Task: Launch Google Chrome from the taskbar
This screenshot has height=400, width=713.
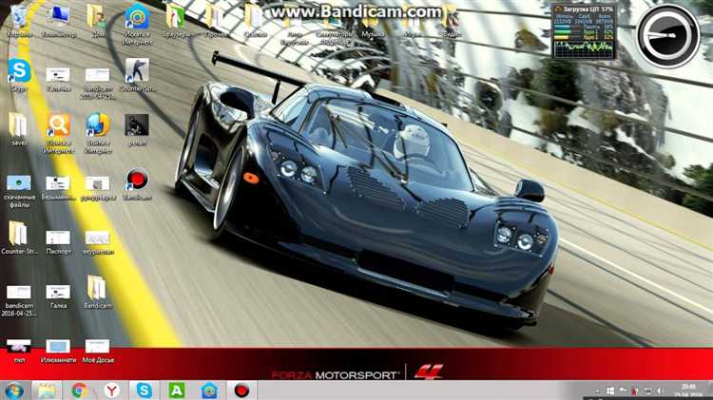Action: coord(79,390)
